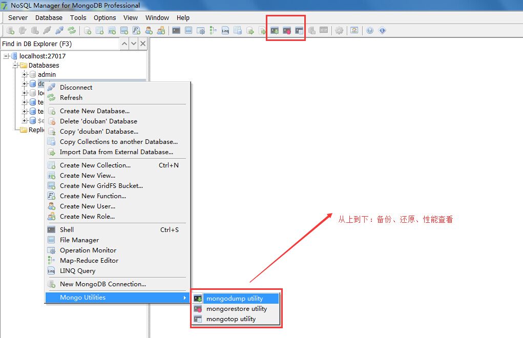Choose Shell in the context menu
Screen dimensions: 523x338
[x=118, y=230]
